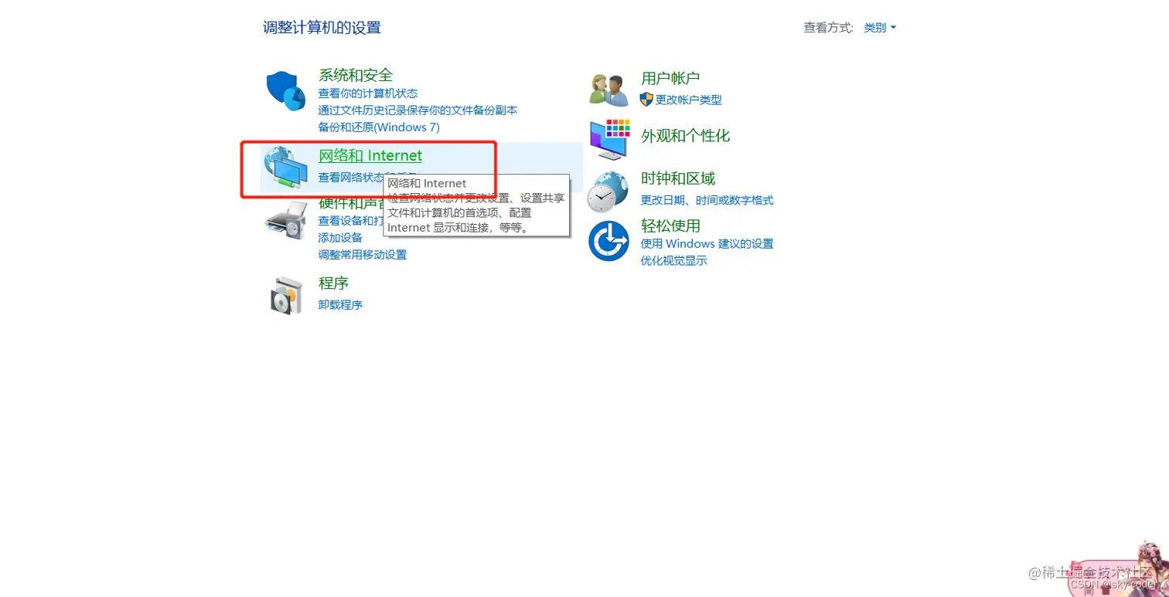This screenshot has width=1169, height=597.
Task: Click the shield icon beside 更改帐户类型
Action: (x=645, y=100)
